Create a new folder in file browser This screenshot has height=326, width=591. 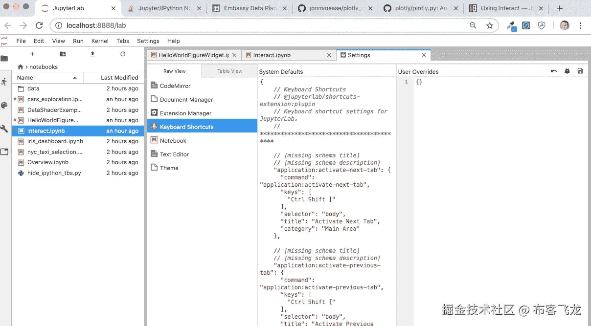click(x=63, y=54)
